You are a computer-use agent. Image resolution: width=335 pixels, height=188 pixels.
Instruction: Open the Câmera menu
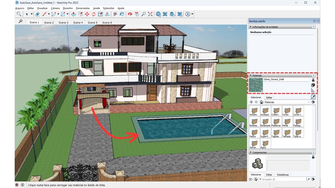click(55, 8)
